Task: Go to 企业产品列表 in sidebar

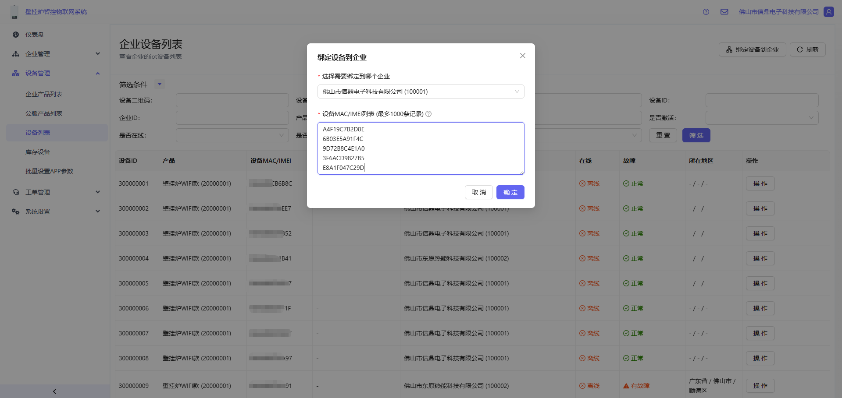Action: tap(44, 94)
